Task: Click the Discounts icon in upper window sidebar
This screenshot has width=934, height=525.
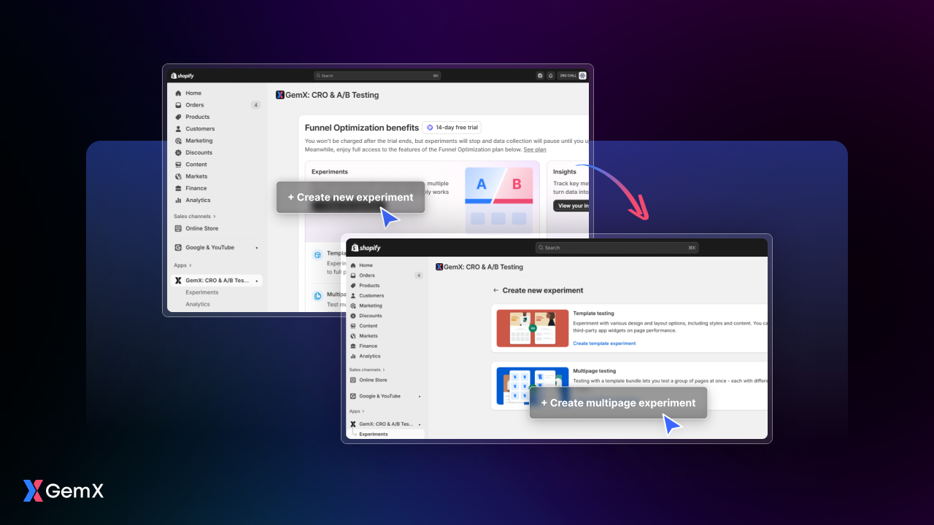Action: coord(178,152)
